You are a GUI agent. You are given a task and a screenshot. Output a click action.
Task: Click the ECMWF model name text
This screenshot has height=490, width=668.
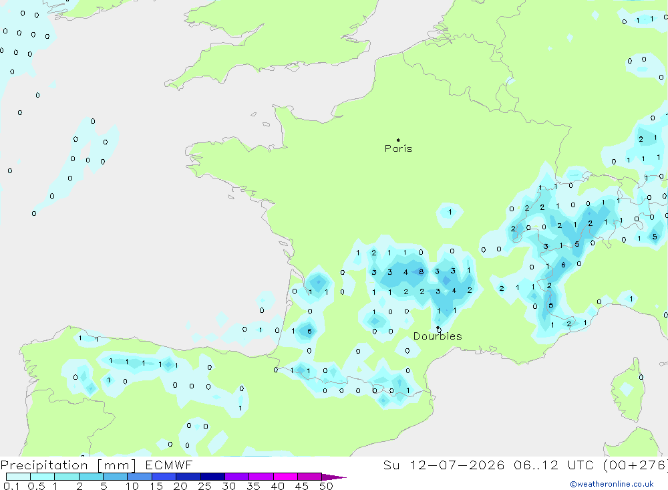tap(169, 465)
